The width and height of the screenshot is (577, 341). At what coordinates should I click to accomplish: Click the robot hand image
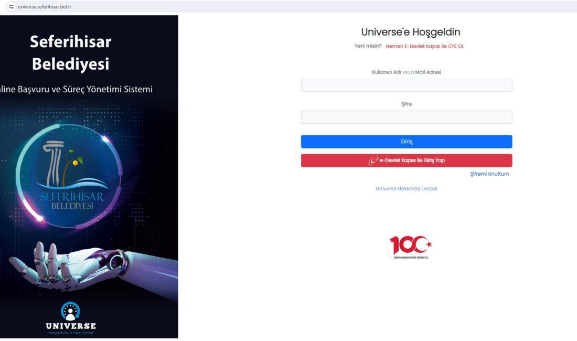coord(92,265)
